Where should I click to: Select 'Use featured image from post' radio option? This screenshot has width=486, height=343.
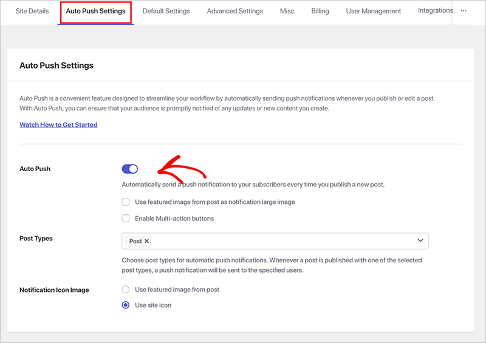(126, 290)
